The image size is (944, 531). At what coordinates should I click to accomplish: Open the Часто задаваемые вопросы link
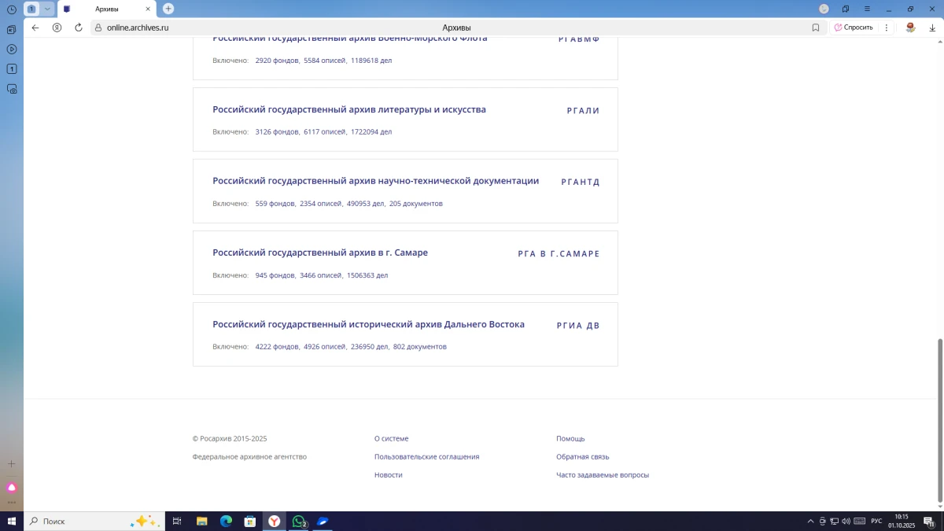pos(602,475)
